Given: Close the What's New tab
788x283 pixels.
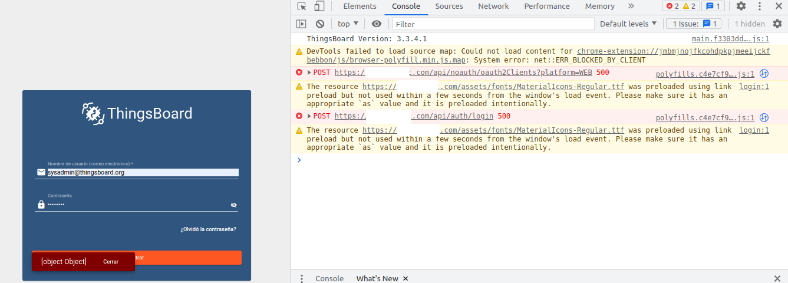Looking at the screenshot, I should [405, 278].
